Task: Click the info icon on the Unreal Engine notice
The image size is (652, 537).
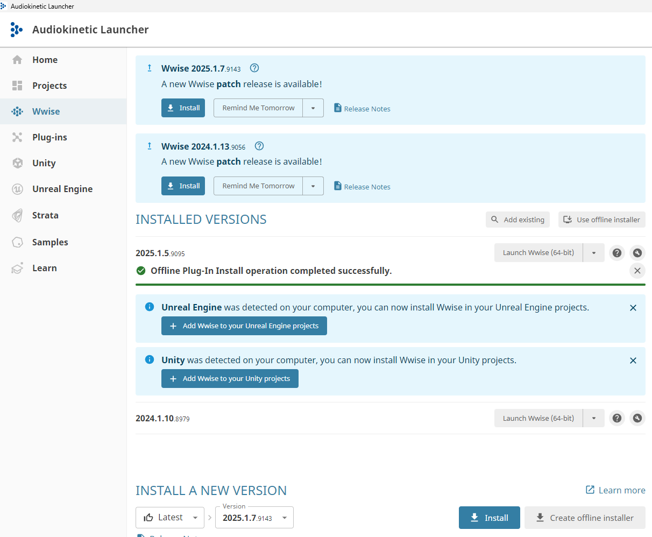Action: (x=150, y=307)
